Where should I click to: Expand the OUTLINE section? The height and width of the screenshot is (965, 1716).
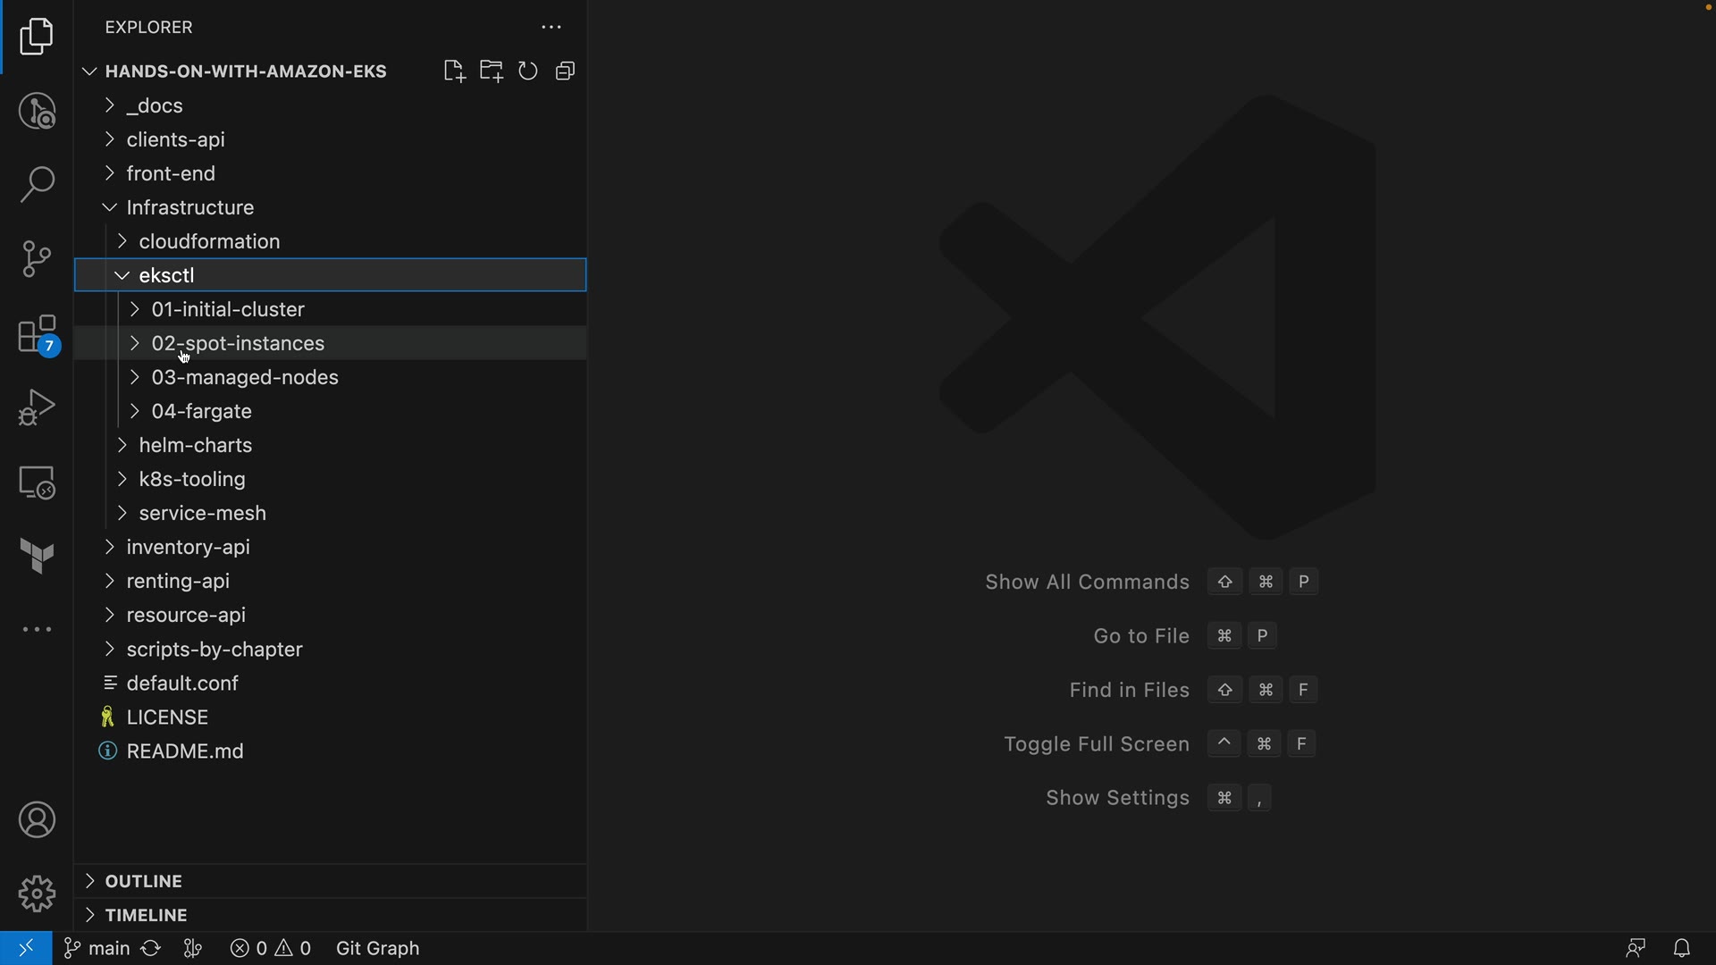pos(143,881)
